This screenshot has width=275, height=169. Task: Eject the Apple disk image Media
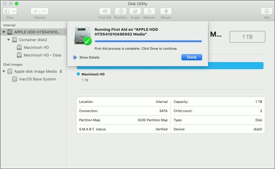coord(61,71)
